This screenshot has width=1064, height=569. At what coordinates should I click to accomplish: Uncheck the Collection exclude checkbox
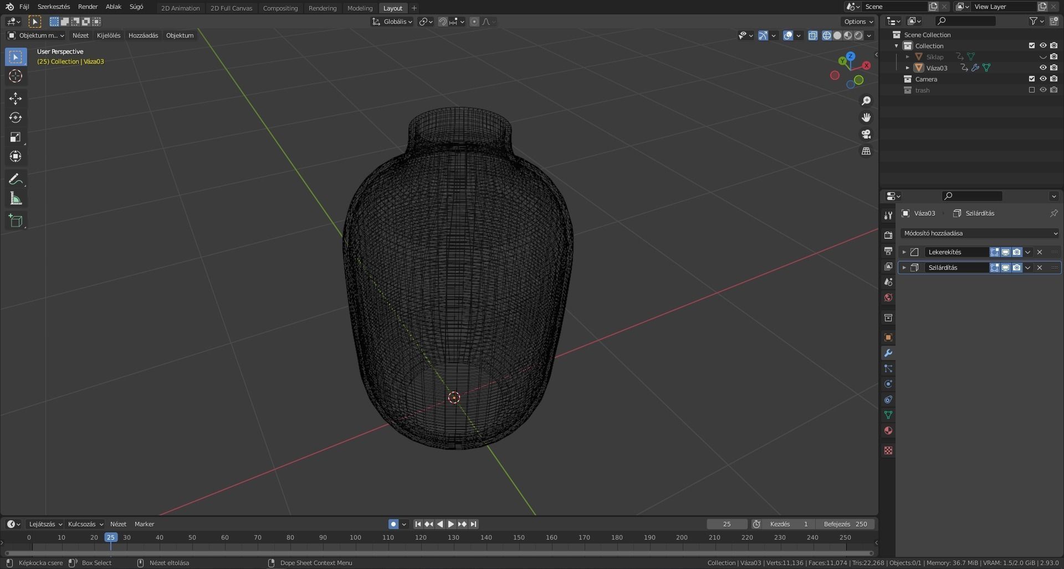[x=1032, y=45]
